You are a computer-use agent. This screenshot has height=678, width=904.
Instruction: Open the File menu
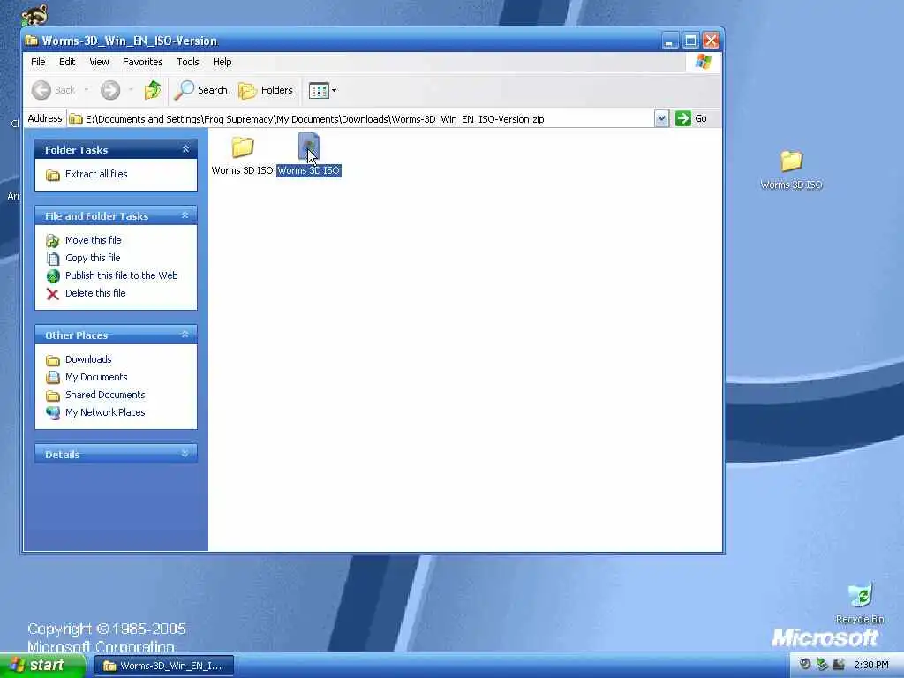pos(38,62)
